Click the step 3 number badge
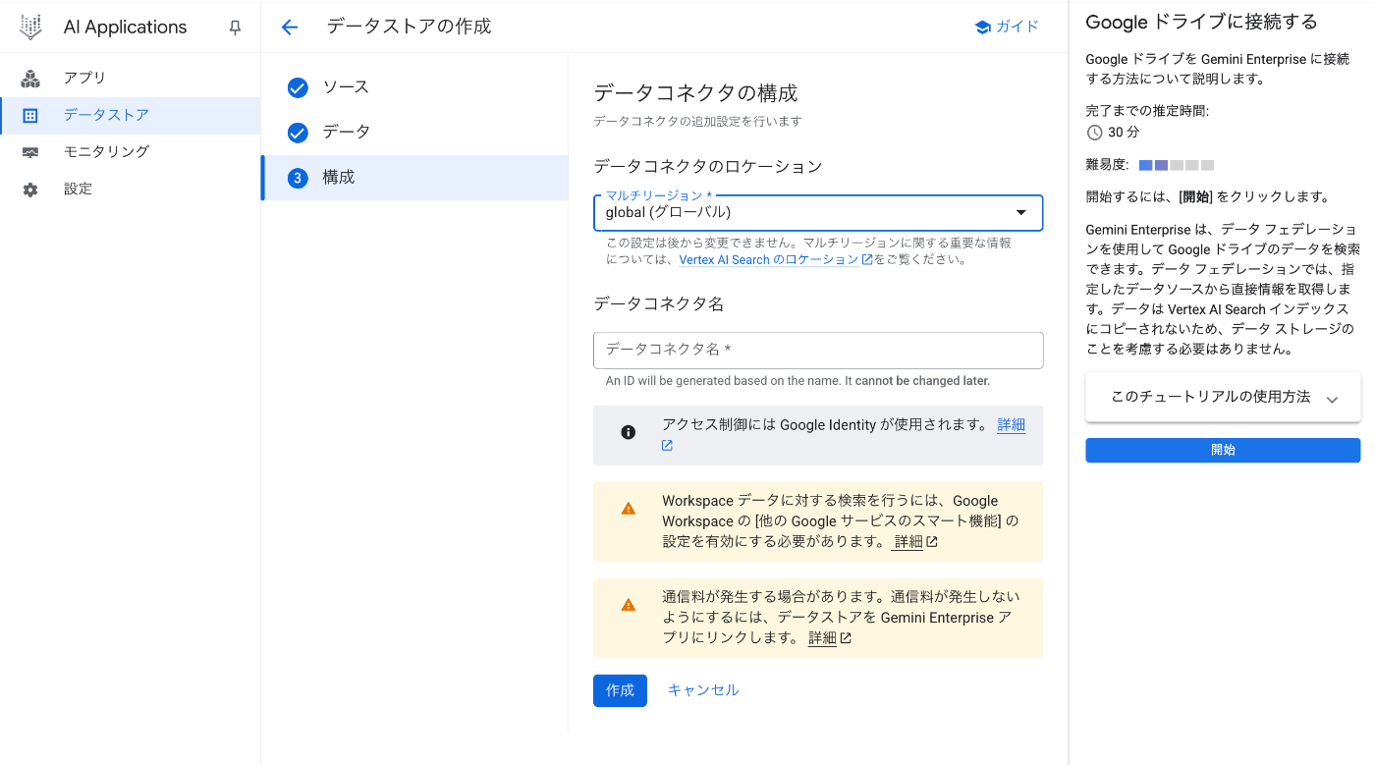Screen dimensions: 1375x765 (298, 178)
